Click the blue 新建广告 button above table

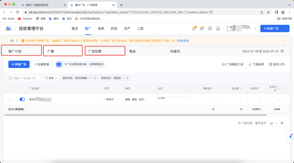pos(19,64)
